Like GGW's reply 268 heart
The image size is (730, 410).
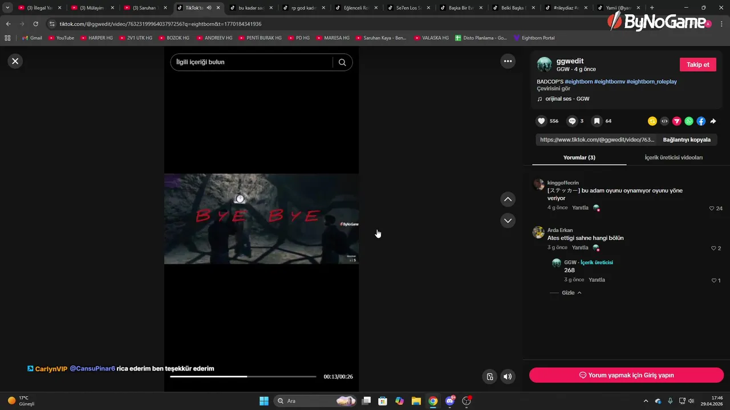[713, 280]
